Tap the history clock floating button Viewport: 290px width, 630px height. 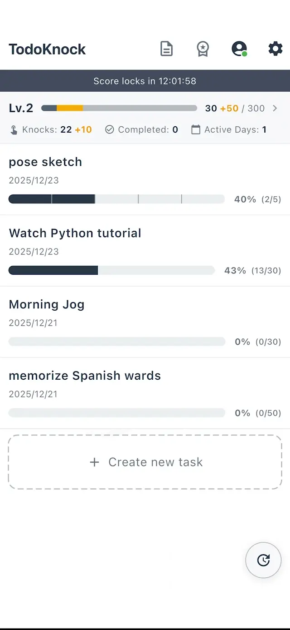tap(263, 560)
